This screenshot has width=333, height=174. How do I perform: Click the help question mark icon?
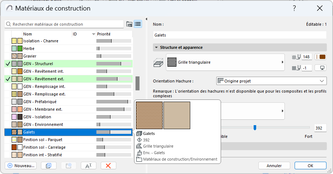295,8
